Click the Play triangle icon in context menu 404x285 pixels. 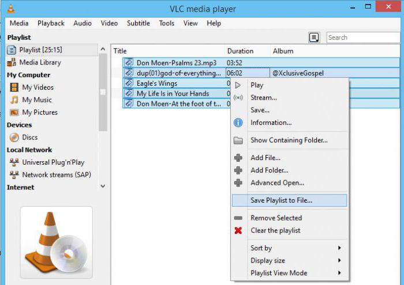238,85
